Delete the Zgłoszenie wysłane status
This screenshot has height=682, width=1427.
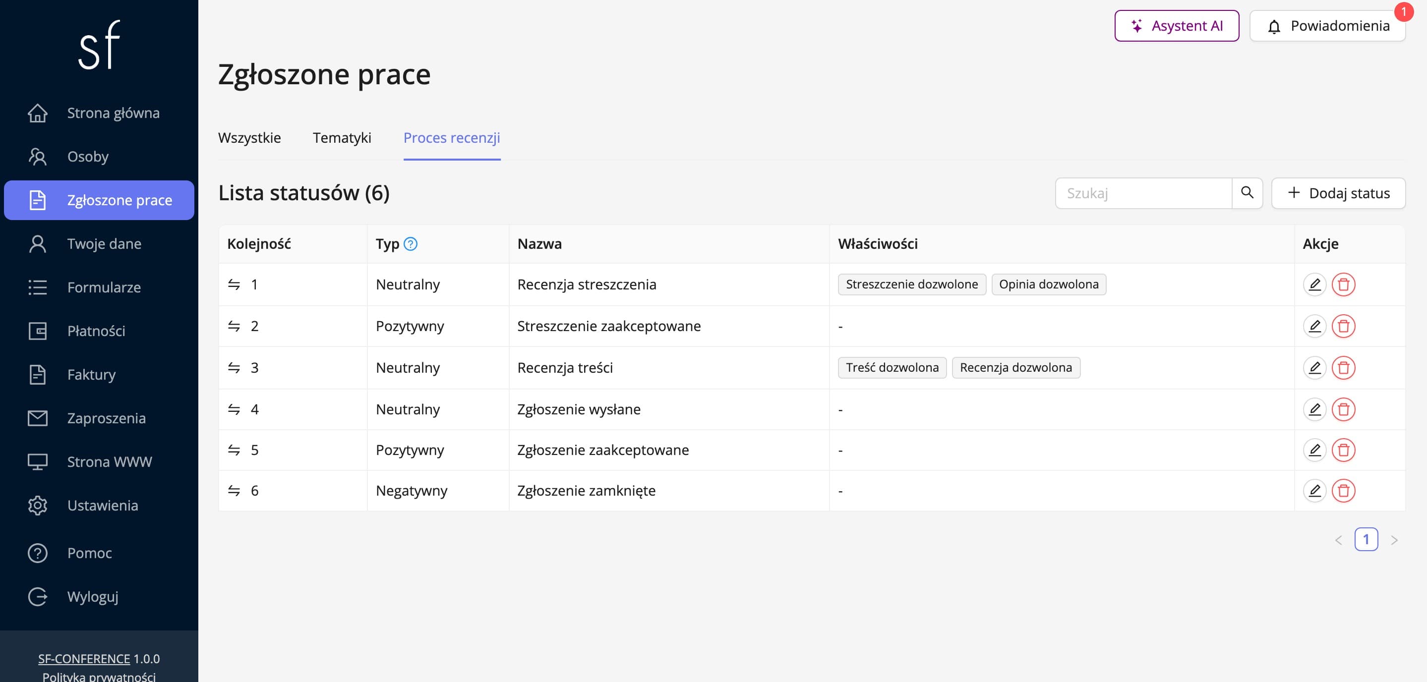1343,409
